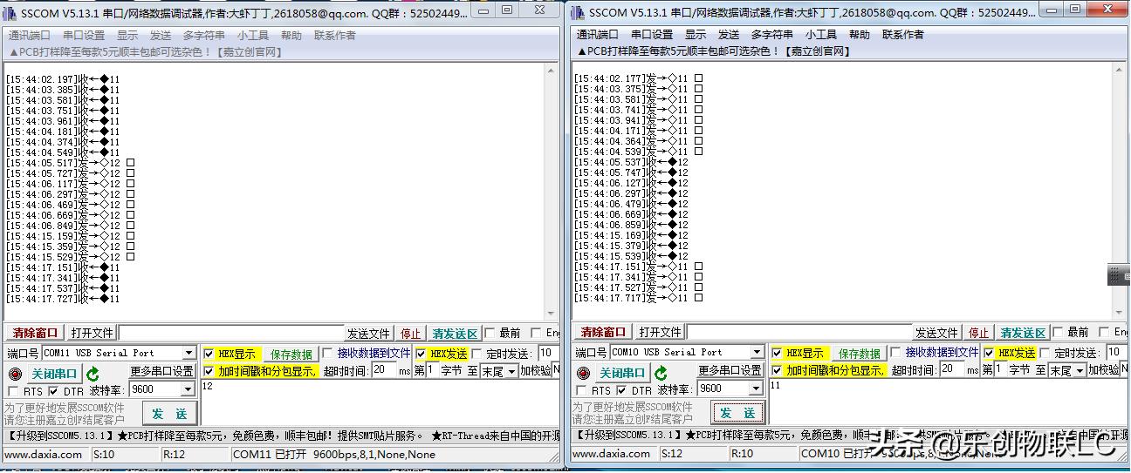Screen dimensions: 1131x473
Task: Click the red port status indicator in COM10 window
Action: [x=582, y=374]
